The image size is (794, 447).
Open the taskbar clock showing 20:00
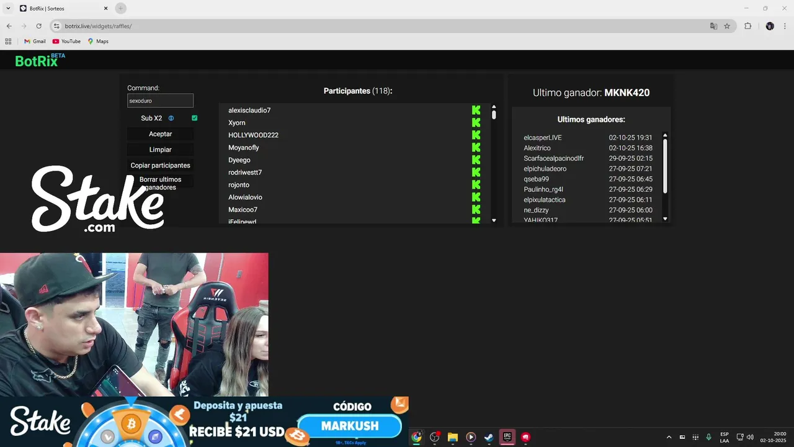[773, 437]
